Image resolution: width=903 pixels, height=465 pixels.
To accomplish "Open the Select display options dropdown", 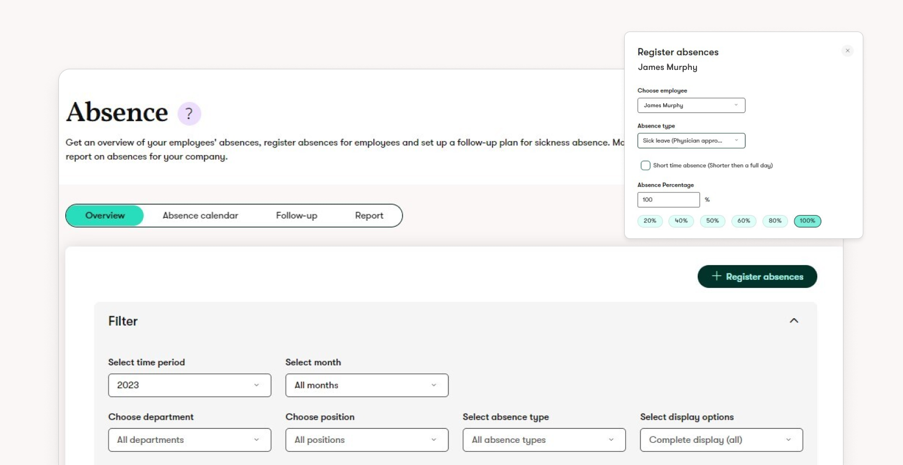I will tap(722, 440).
